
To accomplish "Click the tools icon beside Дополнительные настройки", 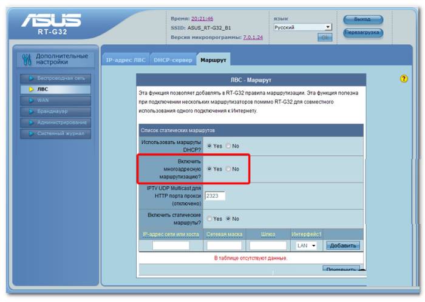I will 27,59.
